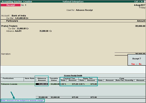Click the Item Rate column header
Viewport: 146px width, 103px height.
30,78
